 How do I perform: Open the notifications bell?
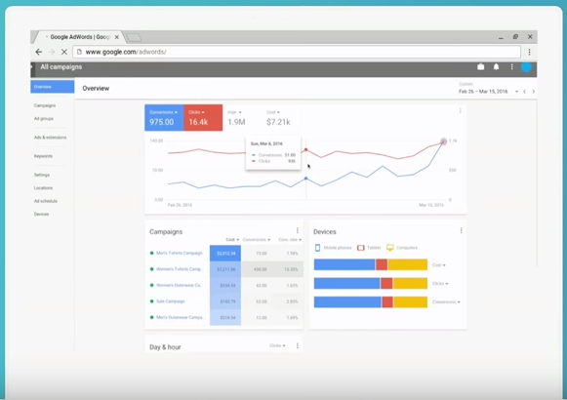pos(496,67)
